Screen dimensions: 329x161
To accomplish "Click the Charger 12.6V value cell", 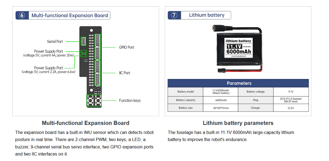I will [291, 108].
